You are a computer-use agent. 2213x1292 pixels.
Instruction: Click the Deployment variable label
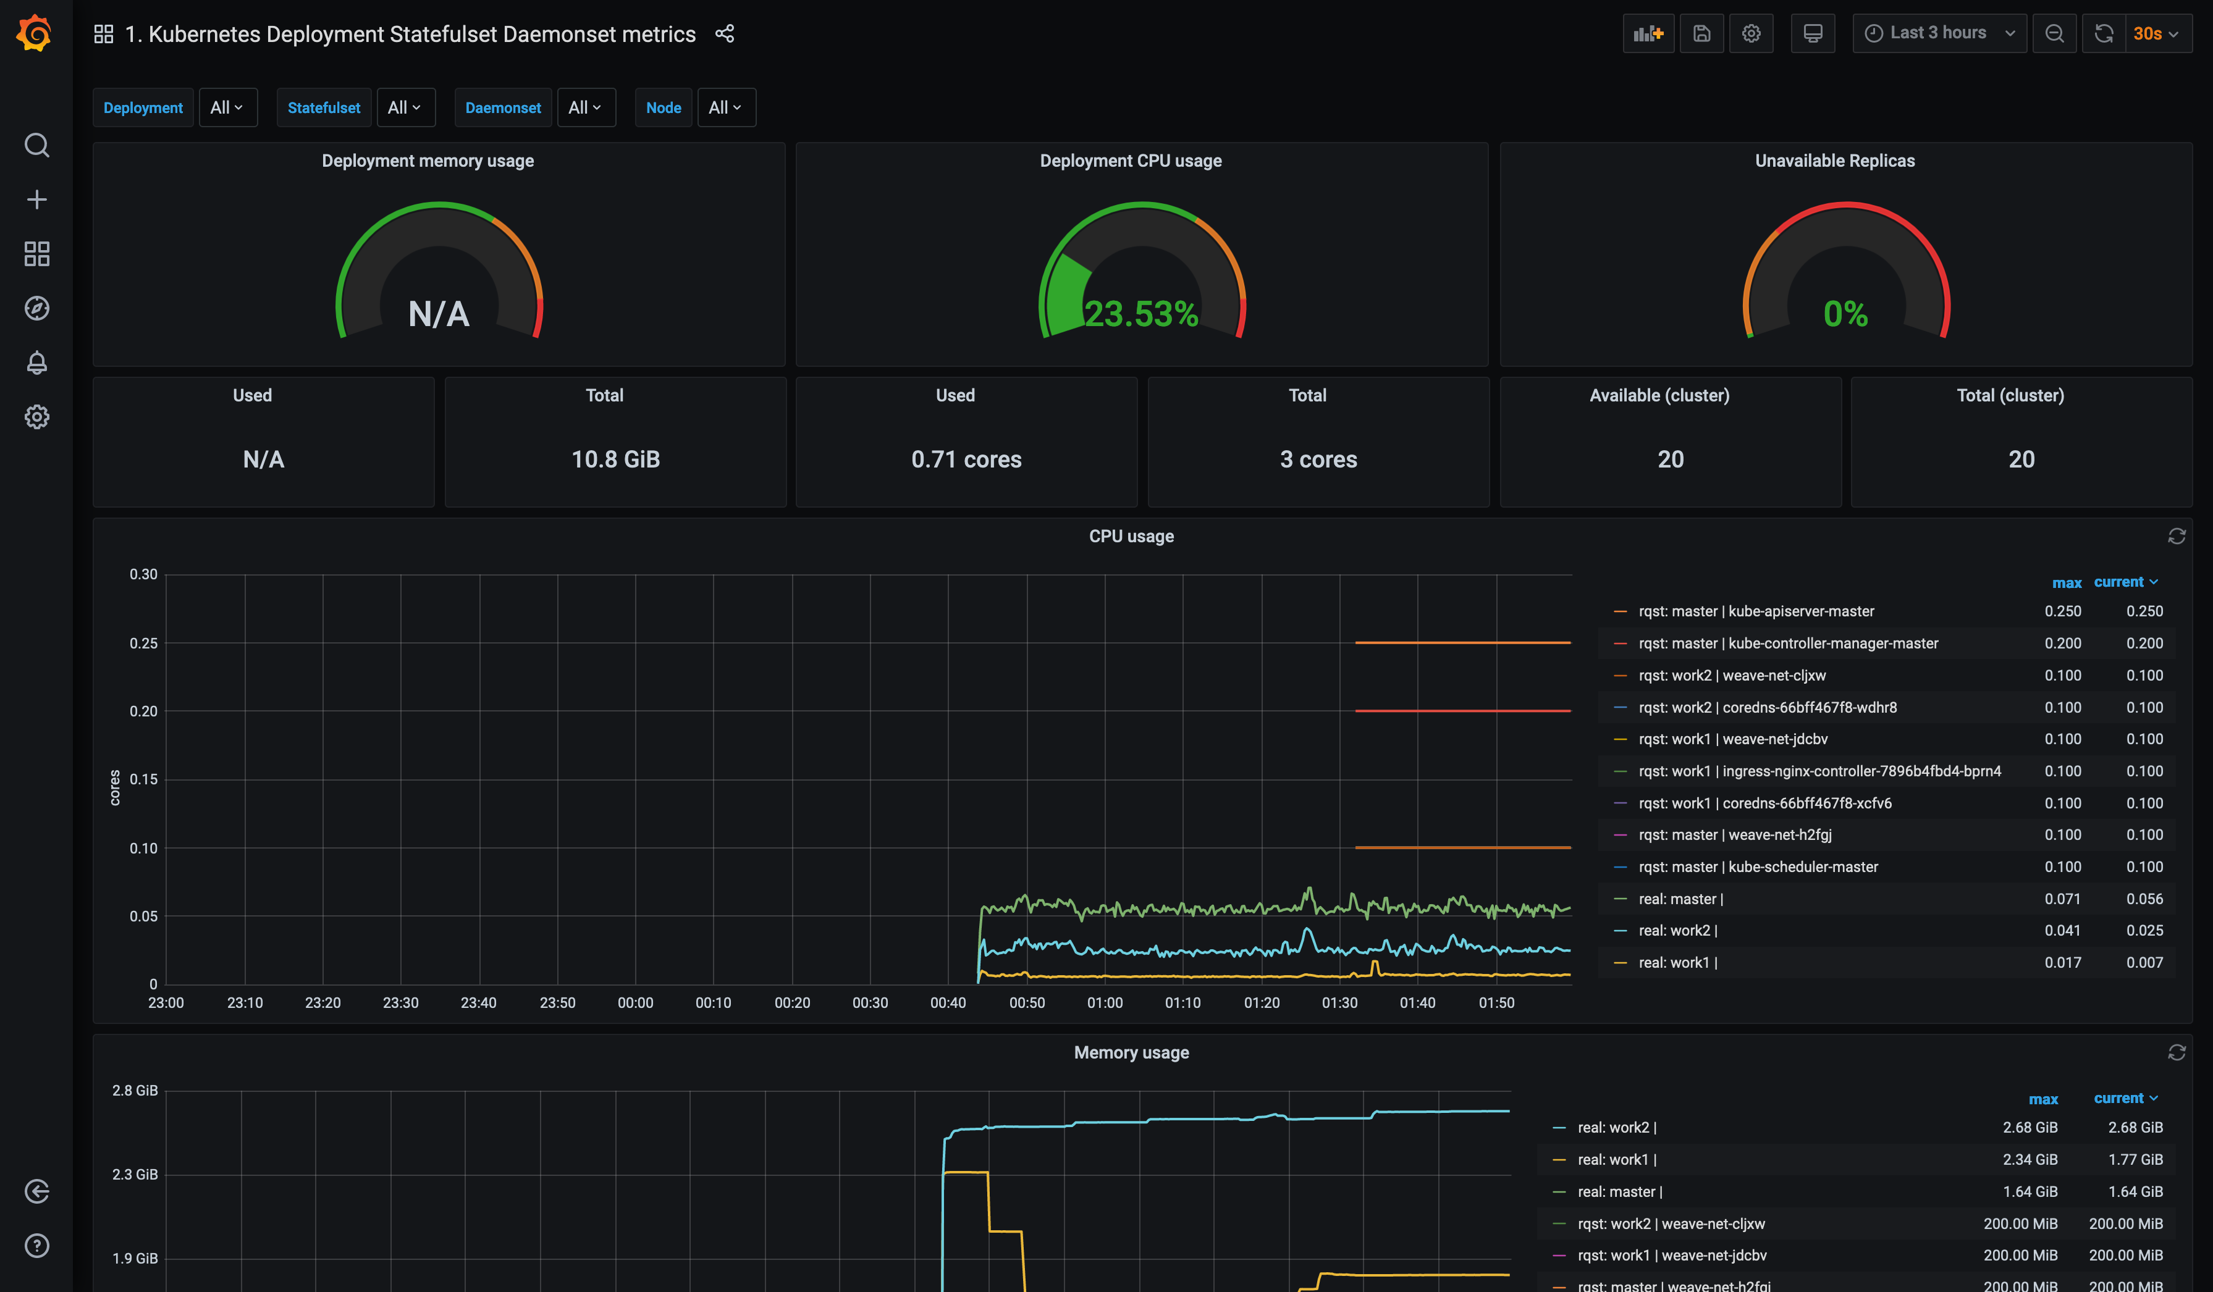pos(143,107)
